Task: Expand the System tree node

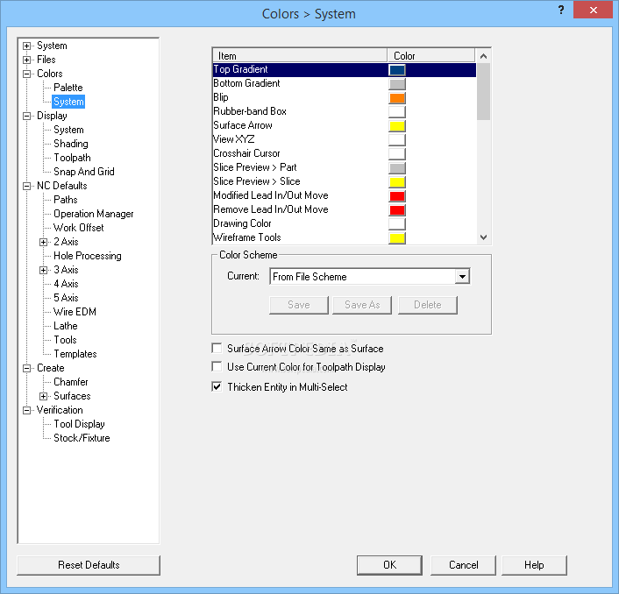Action: 27,46
